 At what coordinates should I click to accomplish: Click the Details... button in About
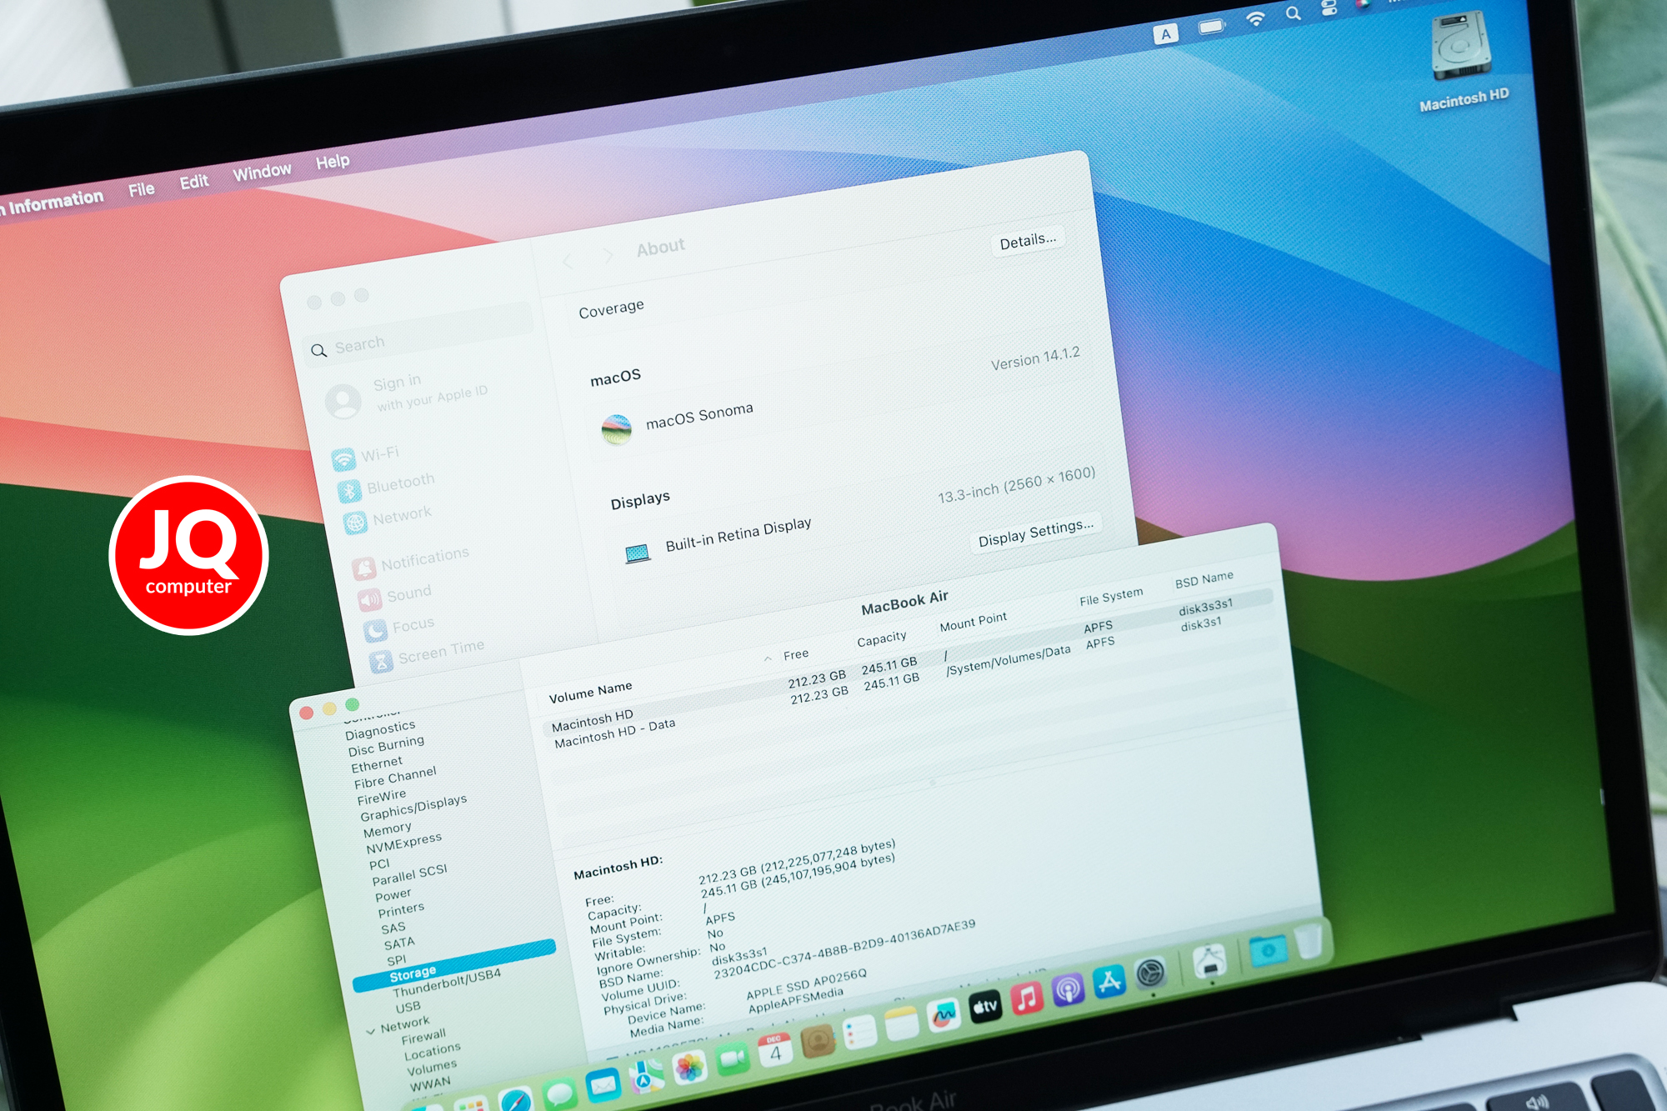click(x=1028, y=241)
